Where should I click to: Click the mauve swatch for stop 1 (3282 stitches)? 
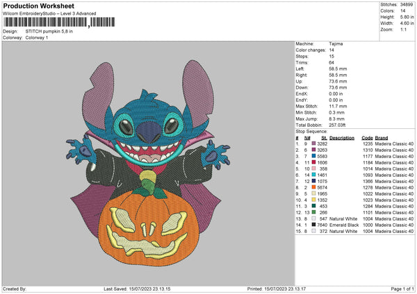(x=314, y=144)
